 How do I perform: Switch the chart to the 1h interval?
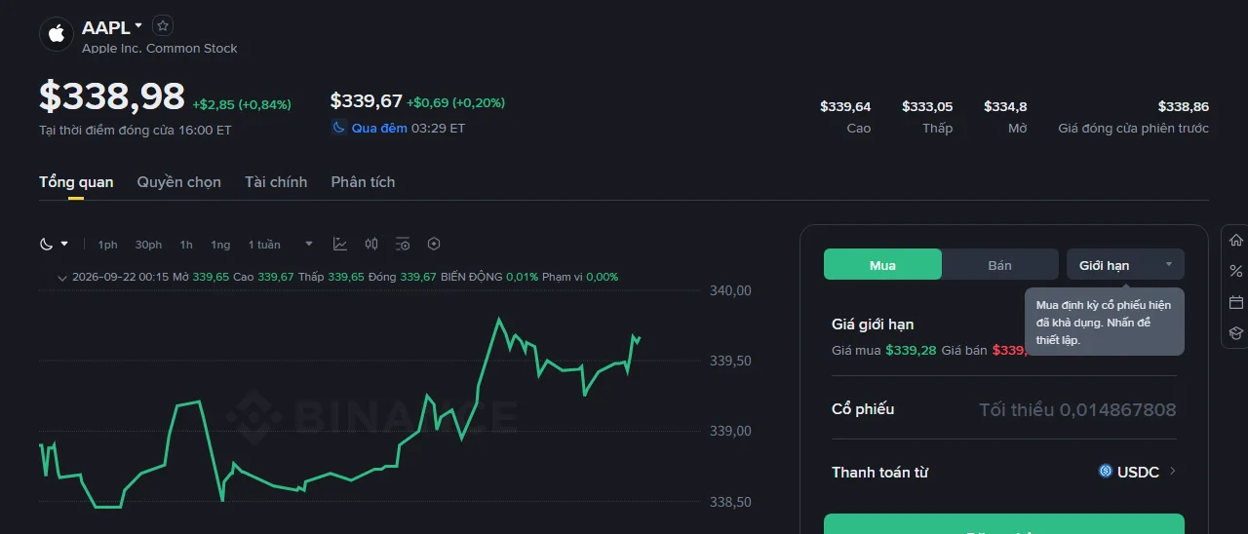point(186,245)
